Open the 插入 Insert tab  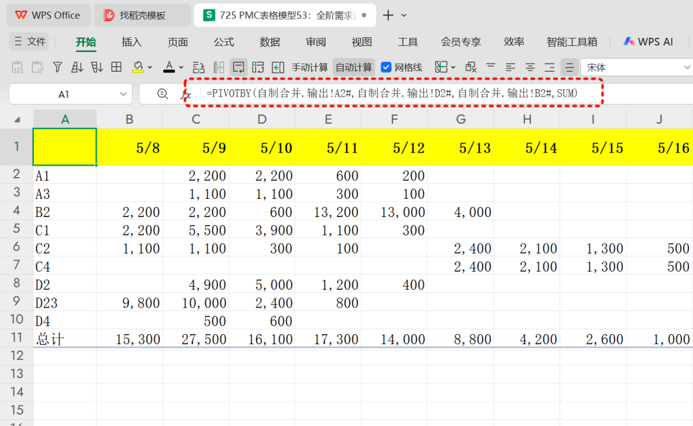point(132,42)
